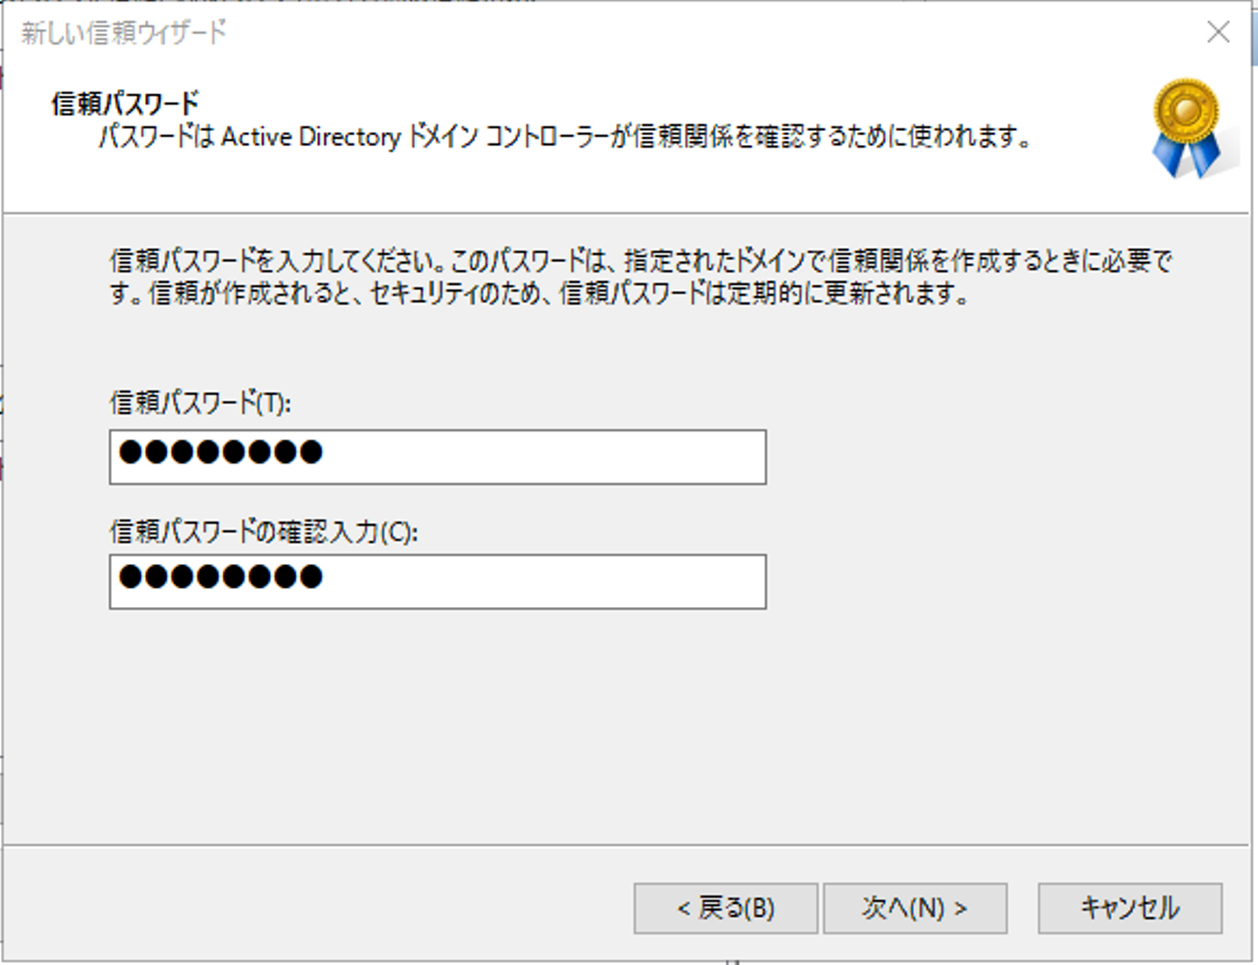This screenshot has width=1258, height=965.
Task: Click the gold award ribbon icon
Action: [x=1185, y=114]
